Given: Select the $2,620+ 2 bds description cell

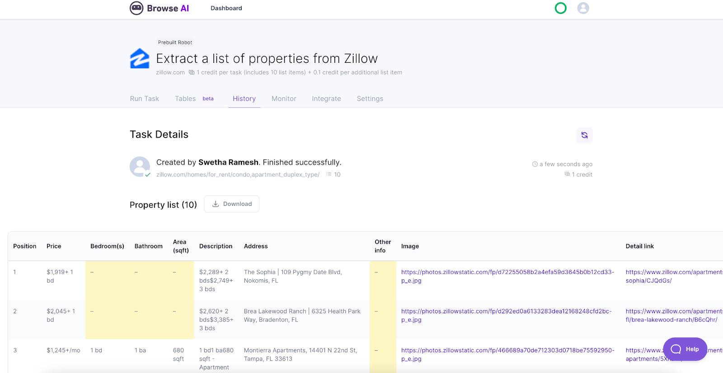Looking at the screenshot, I should coord(216,320).
